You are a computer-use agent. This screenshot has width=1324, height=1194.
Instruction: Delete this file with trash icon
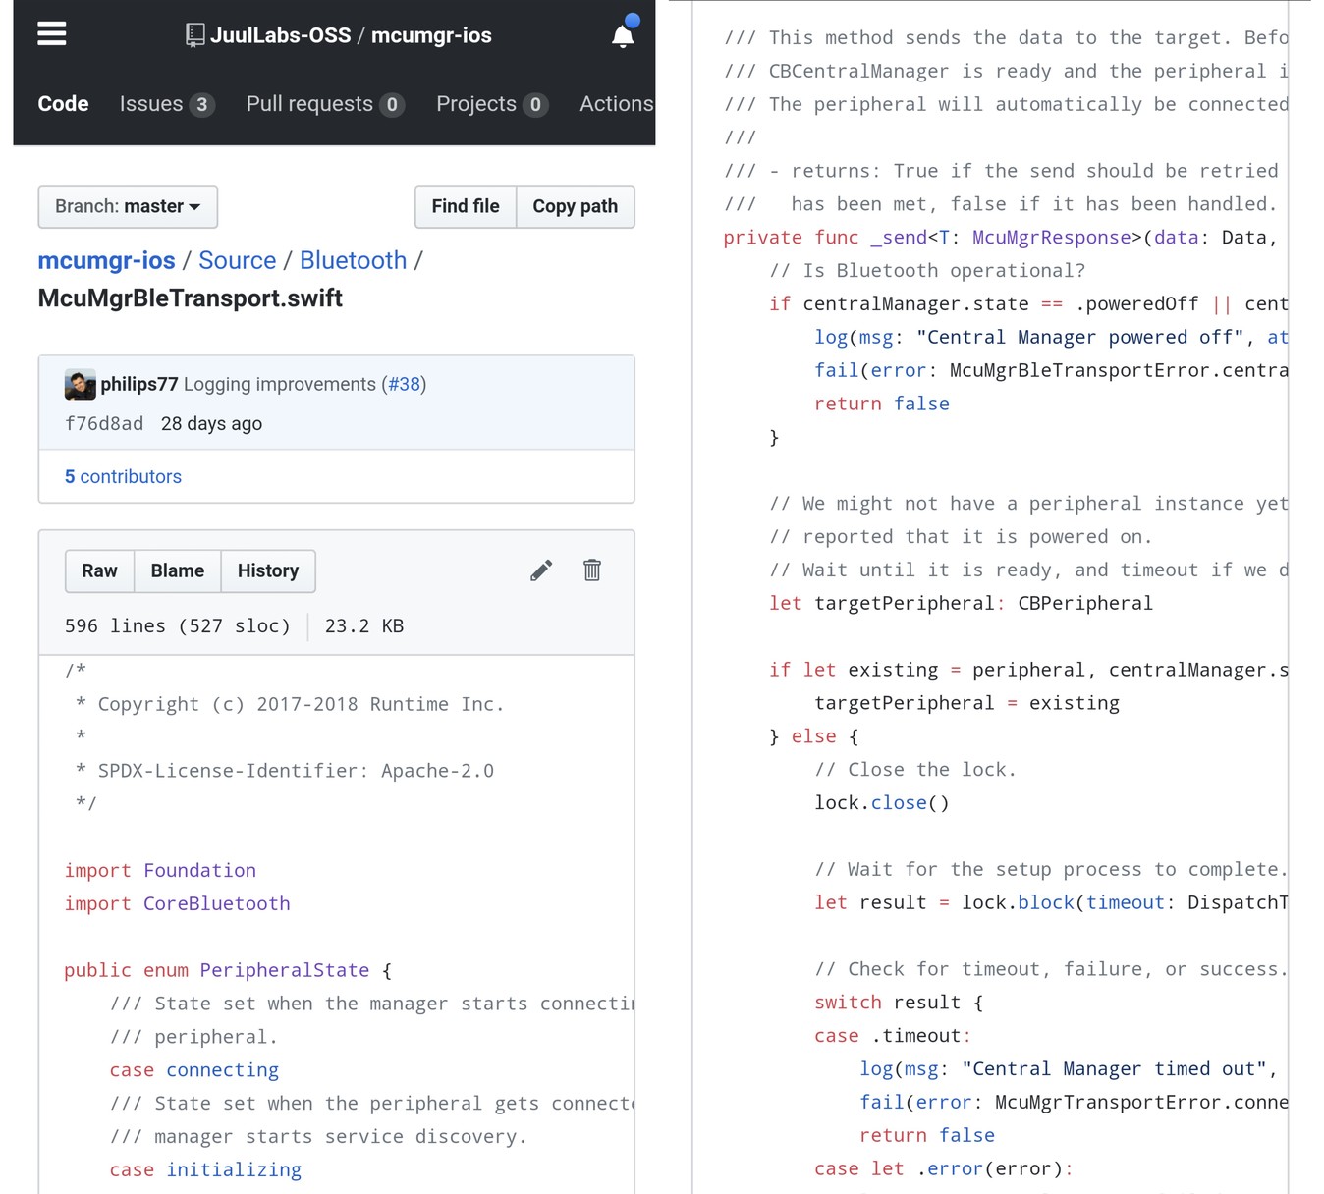(592, 570)
